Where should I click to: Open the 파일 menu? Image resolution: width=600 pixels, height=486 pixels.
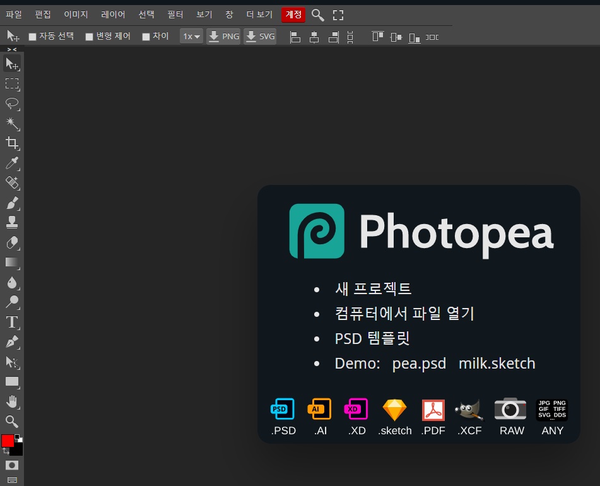[x=14, y=15]
